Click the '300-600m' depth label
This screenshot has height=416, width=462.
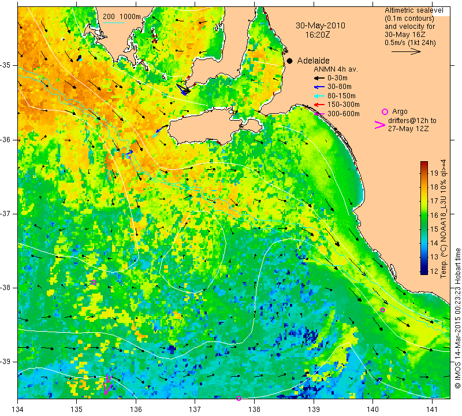[343, 114]
